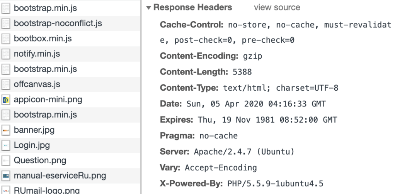
Task: Click the banner.jpg preview icon
Action: [6, 130]
